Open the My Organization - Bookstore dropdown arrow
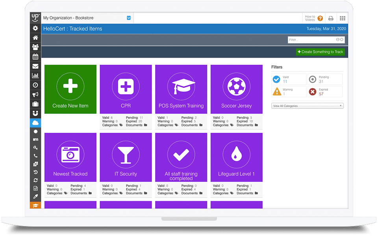This screenshot has height=236, width=378. tap(129, 18)
